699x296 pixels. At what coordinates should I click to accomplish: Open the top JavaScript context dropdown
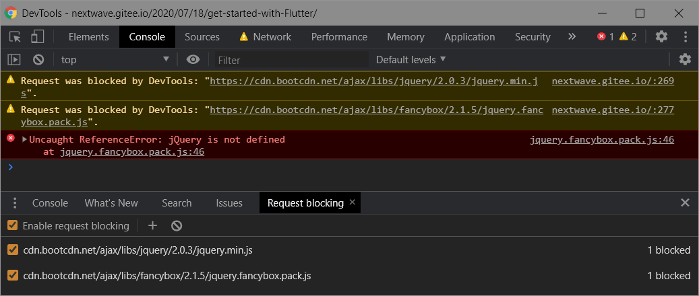click(115, 60)
